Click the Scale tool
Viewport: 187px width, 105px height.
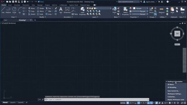pos(40,14)
